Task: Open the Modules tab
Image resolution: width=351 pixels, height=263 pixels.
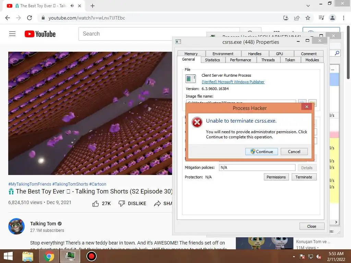Action: pyautogui.click(x=312, y=60)
